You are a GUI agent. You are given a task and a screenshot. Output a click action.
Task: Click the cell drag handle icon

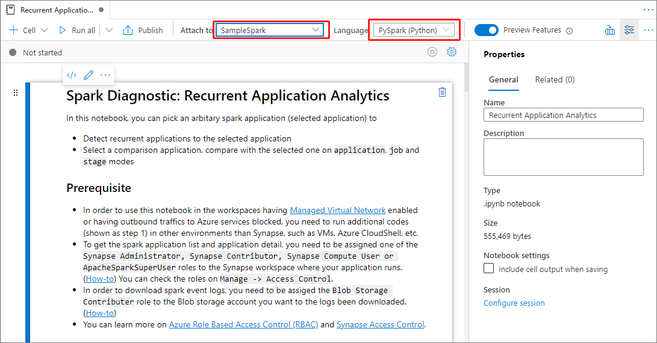pyautogui.click(x=16, y=93)
